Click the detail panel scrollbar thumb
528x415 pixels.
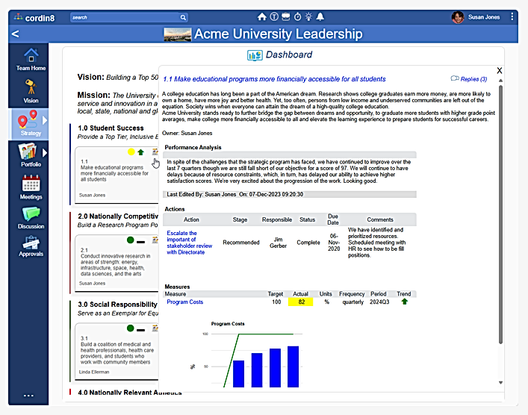click(500, 214)
